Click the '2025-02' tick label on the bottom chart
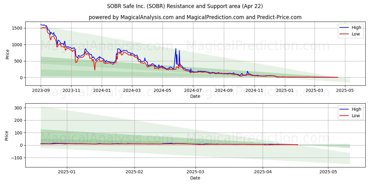370x185 pixels. tap(135, 172)
